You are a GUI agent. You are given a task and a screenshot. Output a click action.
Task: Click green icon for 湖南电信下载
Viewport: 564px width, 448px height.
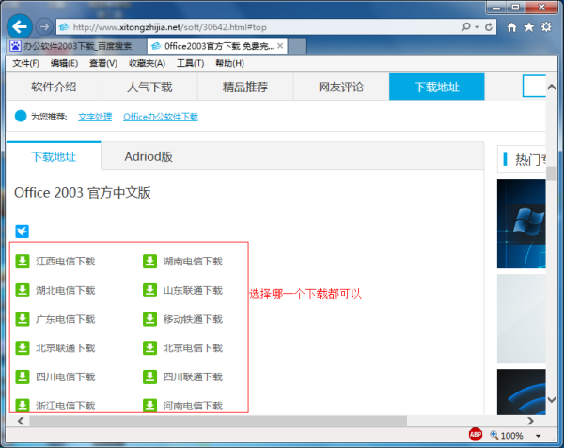(x=149, y=261)
